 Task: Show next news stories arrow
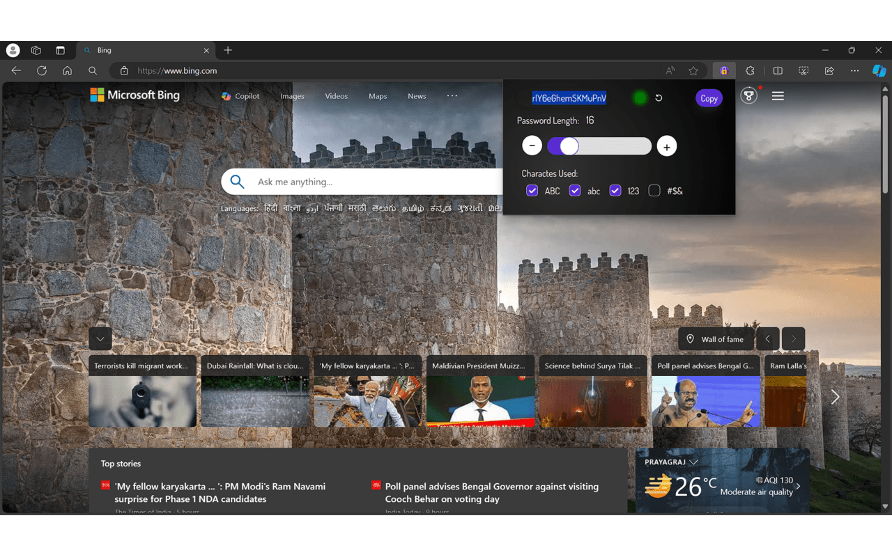coord(835,397)
